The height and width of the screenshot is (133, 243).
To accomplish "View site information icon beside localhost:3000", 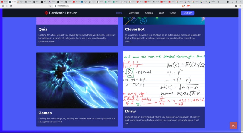I will click(55, 6).
